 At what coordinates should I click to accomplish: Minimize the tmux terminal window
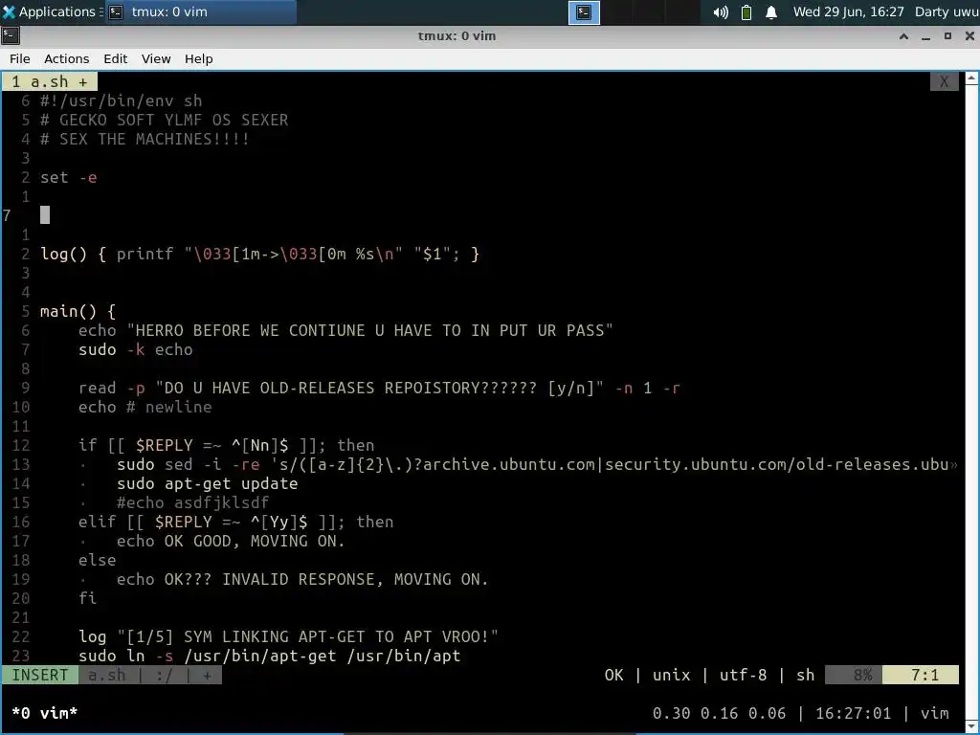[x=925, y=36]
